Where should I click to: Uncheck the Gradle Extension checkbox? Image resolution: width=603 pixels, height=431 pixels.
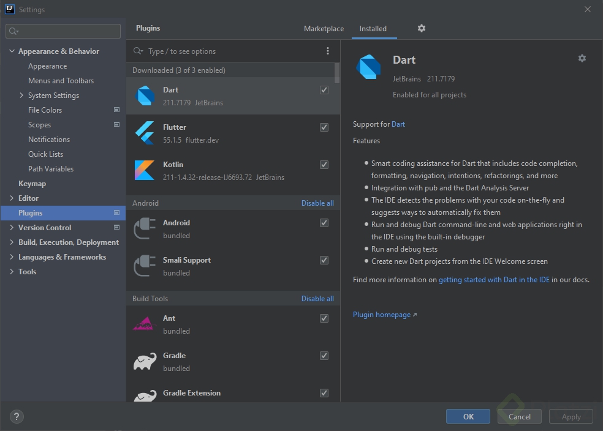[324, 393]
